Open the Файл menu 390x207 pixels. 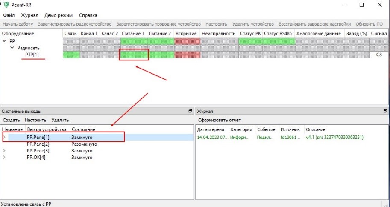pos(9,15)
